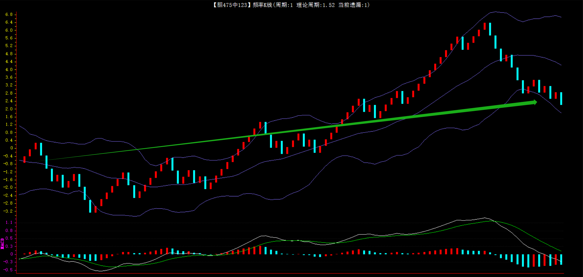Click the -0.5 MACD axis label

pos(8,270)
